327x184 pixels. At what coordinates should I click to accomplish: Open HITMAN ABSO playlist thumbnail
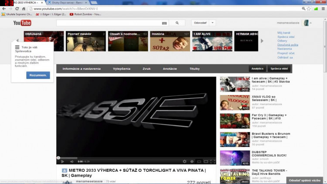tap(246, 41)
